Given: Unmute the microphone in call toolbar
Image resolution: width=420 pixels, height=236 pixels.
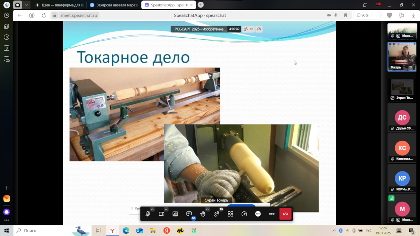Looking at the screenshot, I should pos(148,214).
